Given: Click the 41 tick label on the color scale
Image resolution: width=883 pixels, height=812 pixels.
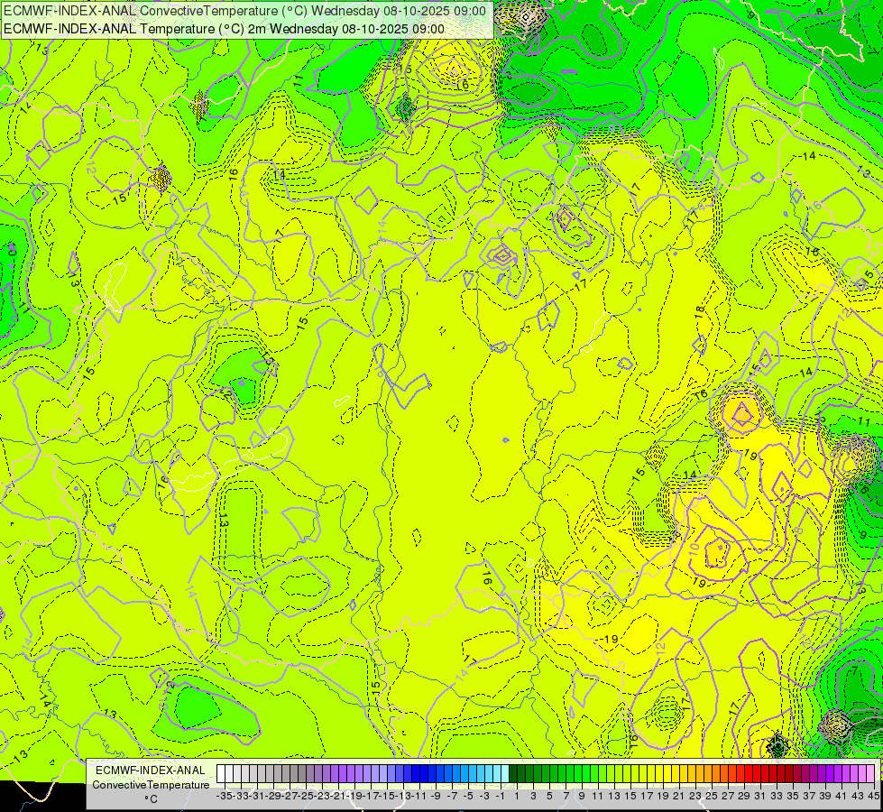Looking at the screenshot, I should click(x=842, y=797).
